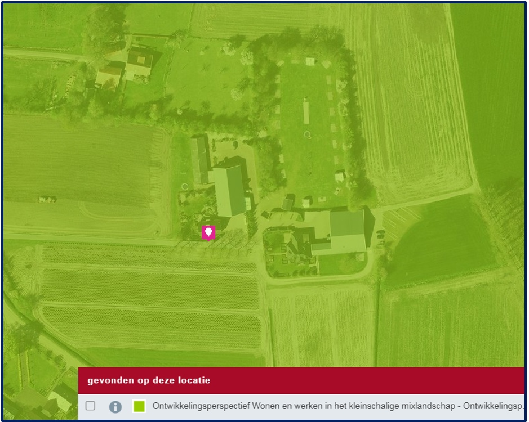
Task: Click the small circle on the lawn left of the barn
Action: click(185, 186)
